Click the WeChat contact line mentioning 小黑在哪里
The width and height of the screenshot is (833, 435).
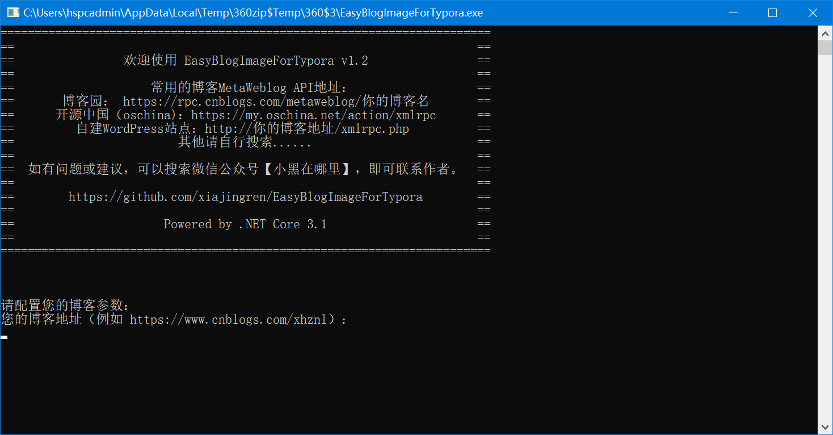click(243, 169)
